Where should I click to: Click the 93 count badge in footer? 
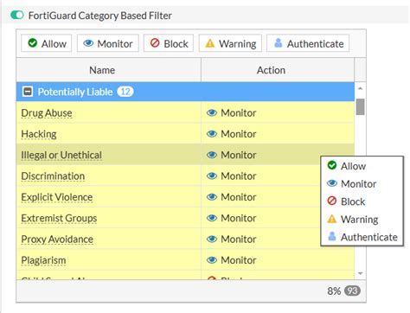click(x=352, y=291)
